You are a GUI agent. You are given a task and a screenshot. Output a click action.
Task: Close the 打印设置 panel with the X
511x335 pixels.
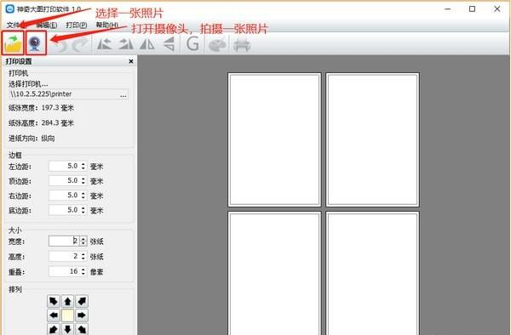[x=131, y=61]
